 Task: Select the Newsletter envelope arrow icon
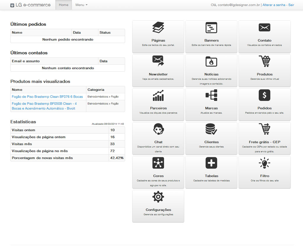point(158,61)
